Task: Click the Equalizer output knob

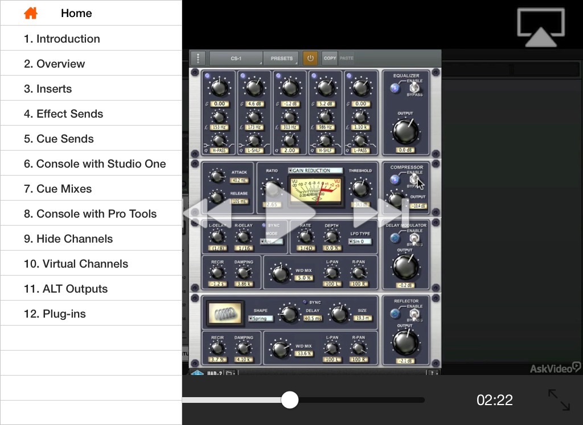Action: point(405,131)
